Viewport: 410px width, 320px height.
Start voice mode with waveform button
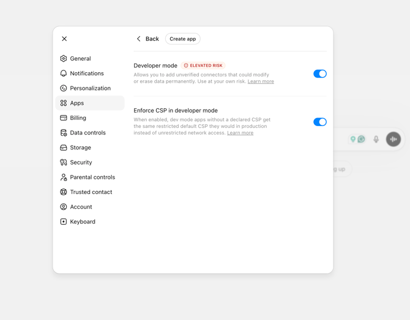pyautogui.click(x=393, y=139)
